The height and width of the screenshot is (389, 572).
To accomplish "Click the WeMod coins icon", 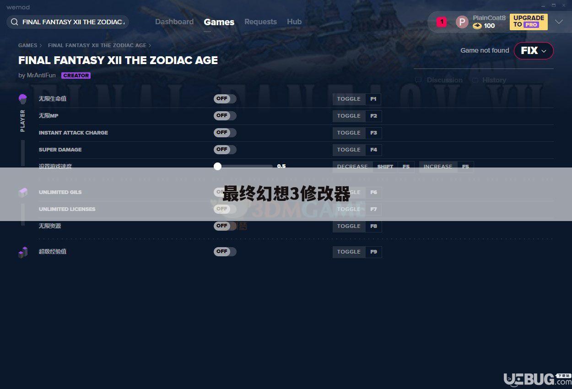I will tap(477, 26).
